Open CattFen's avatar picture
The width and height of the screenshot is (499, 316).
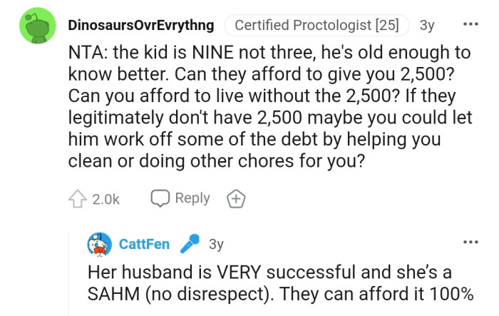pyautogui.click(x=100, y=245)
